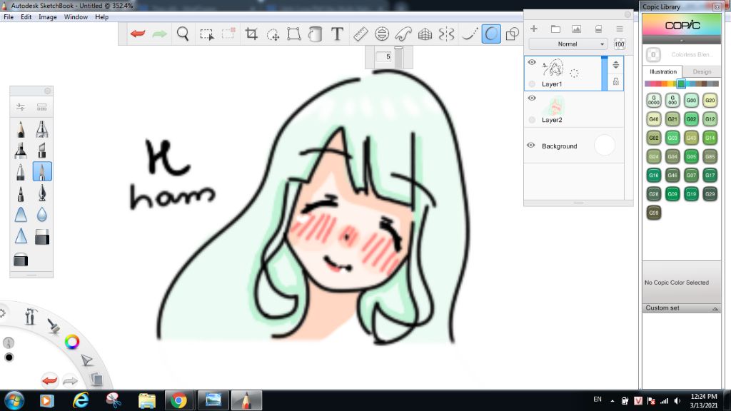This screenshot has width=731, height=411.
Task: Pick Copic color G00 swatch
Action: tap(691, 100)
